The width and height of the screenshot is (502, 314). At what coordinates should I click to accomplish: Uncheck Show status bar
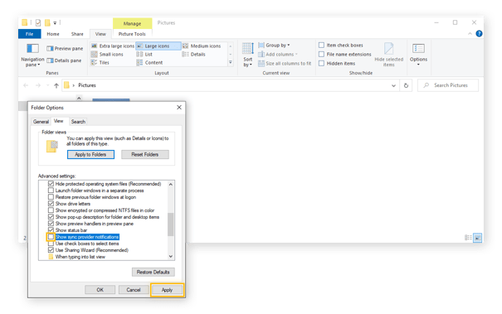[x=51, y=230]
